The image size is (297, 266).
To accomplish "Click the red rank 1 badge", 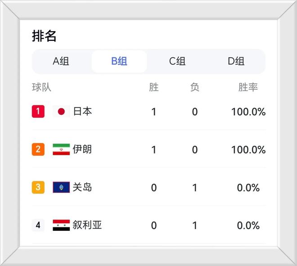I will coord(38,112).
